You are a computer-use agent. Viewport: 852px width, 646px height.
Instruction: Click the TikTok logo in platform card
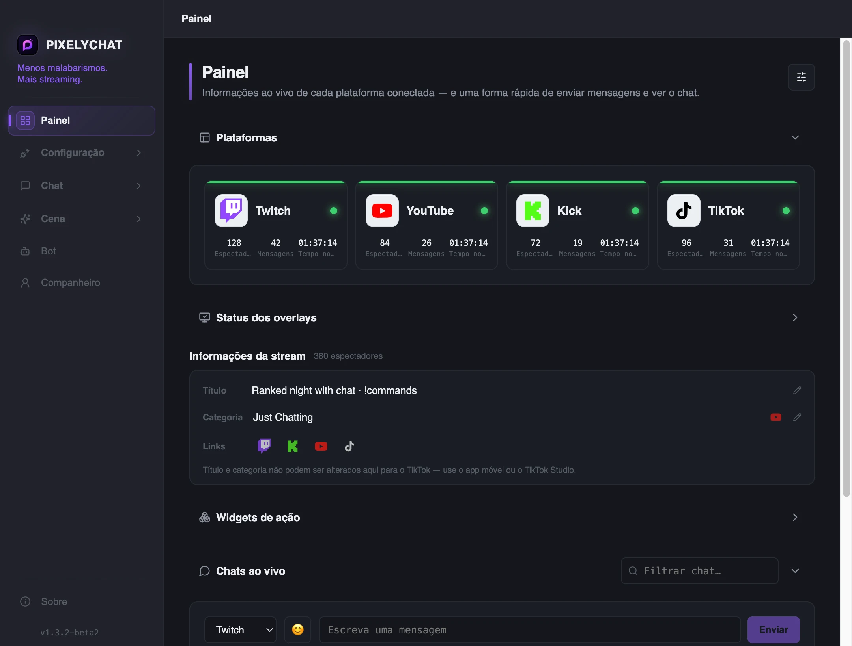pos(684,211)
